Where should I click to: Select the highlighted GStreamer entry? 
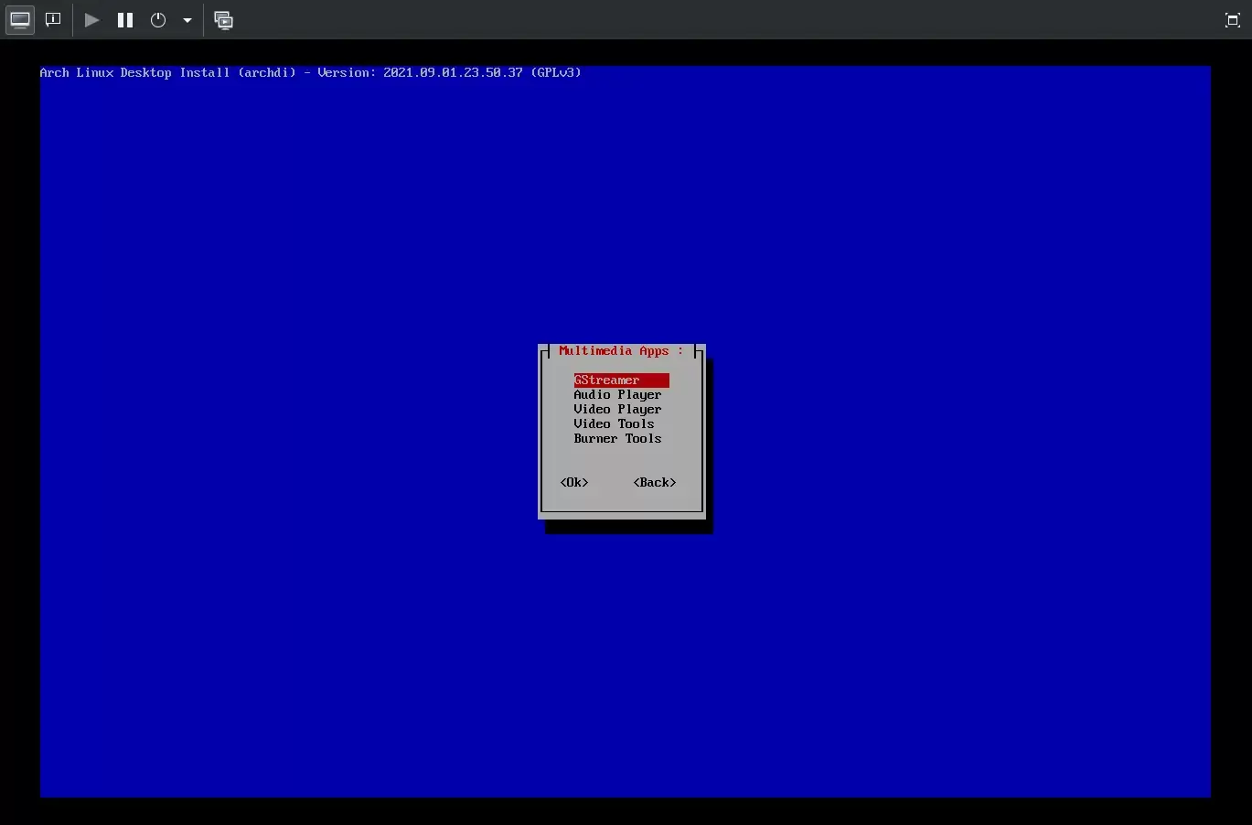pyautogui.click(x=607, y=380)
